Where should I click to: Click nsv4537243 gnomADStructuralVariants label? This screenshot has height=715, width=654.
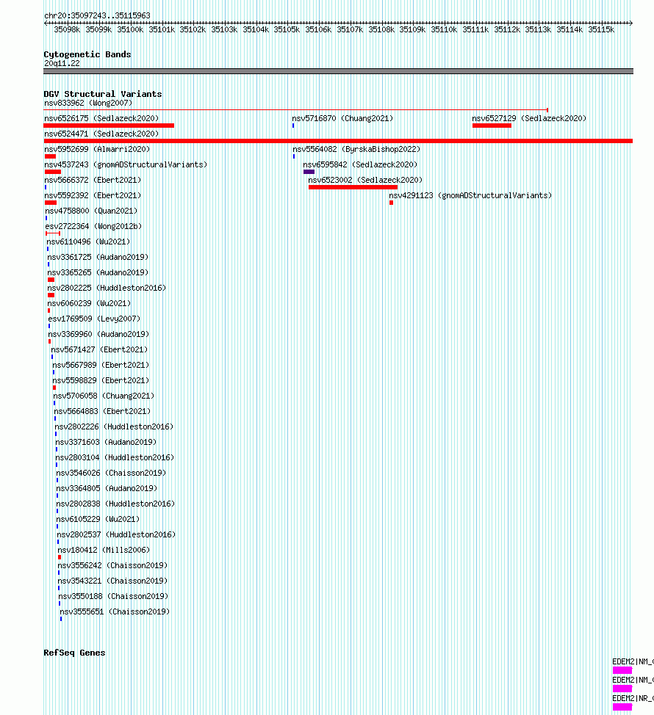click(126, 164)
